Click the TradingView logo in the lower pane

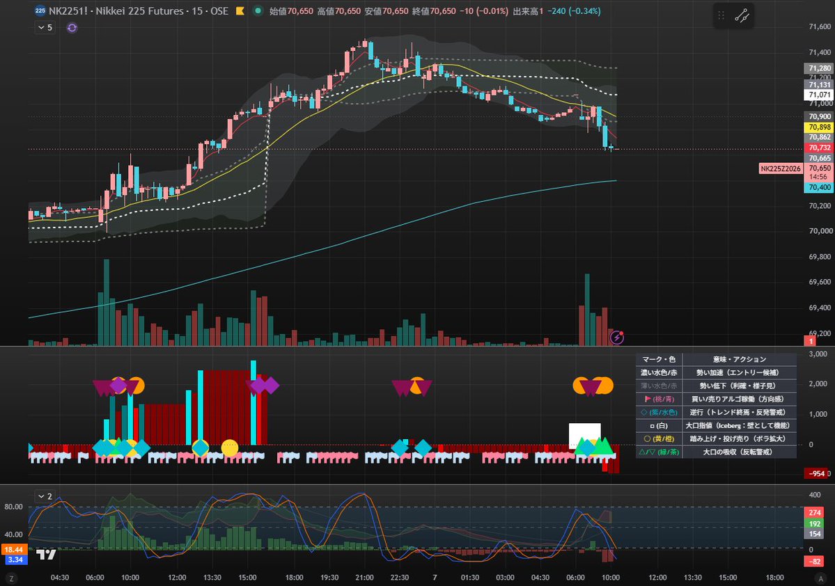tap(47, 555)
